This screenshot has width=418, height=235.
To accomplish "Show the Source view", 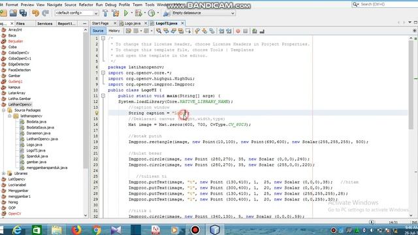I will click(98, 31).
